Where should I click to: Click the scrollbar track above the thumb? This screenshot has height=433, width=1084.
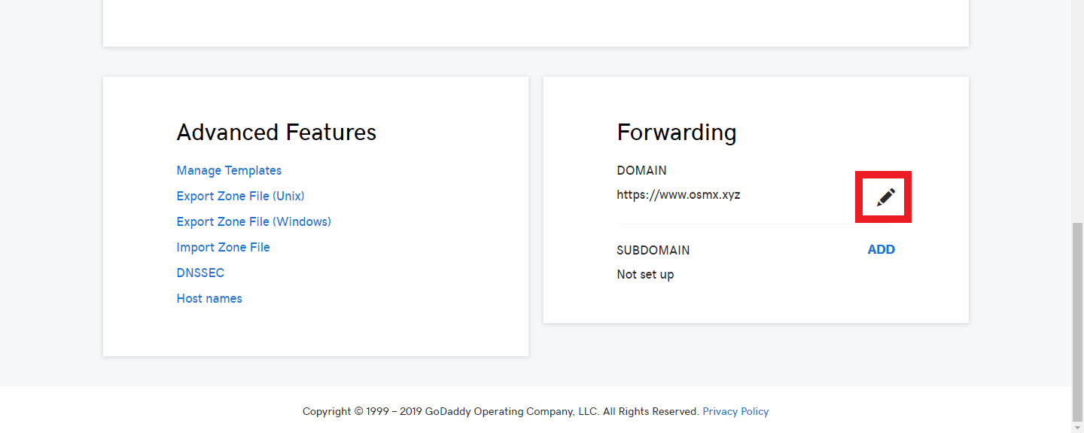coord(1077,111)
